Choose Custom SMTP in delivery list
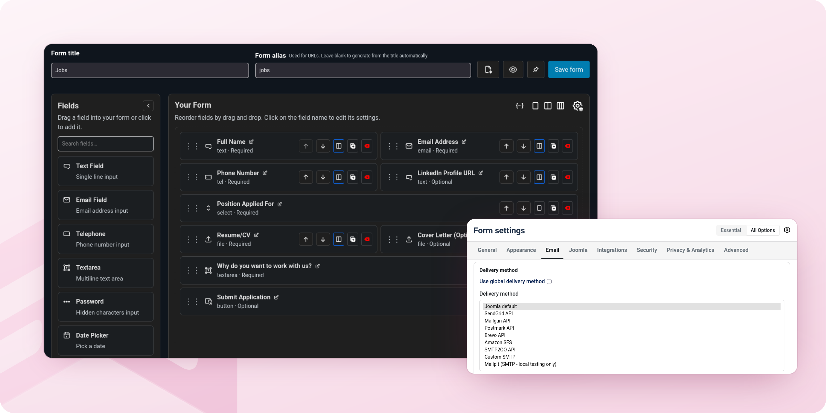Viewport: 826px width, 413px height. (632, 357)
